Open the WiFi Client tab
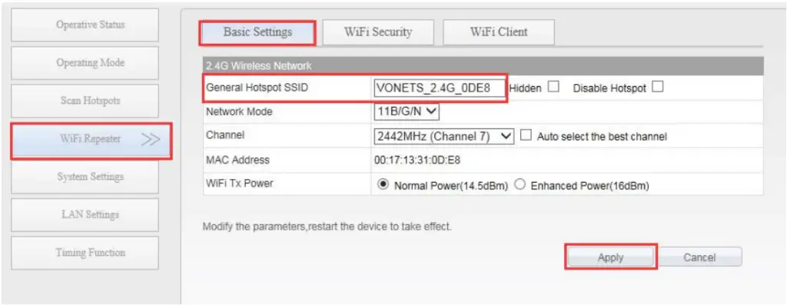The width and height of the screenshot is (787, 308). click(x=498, y=32)
